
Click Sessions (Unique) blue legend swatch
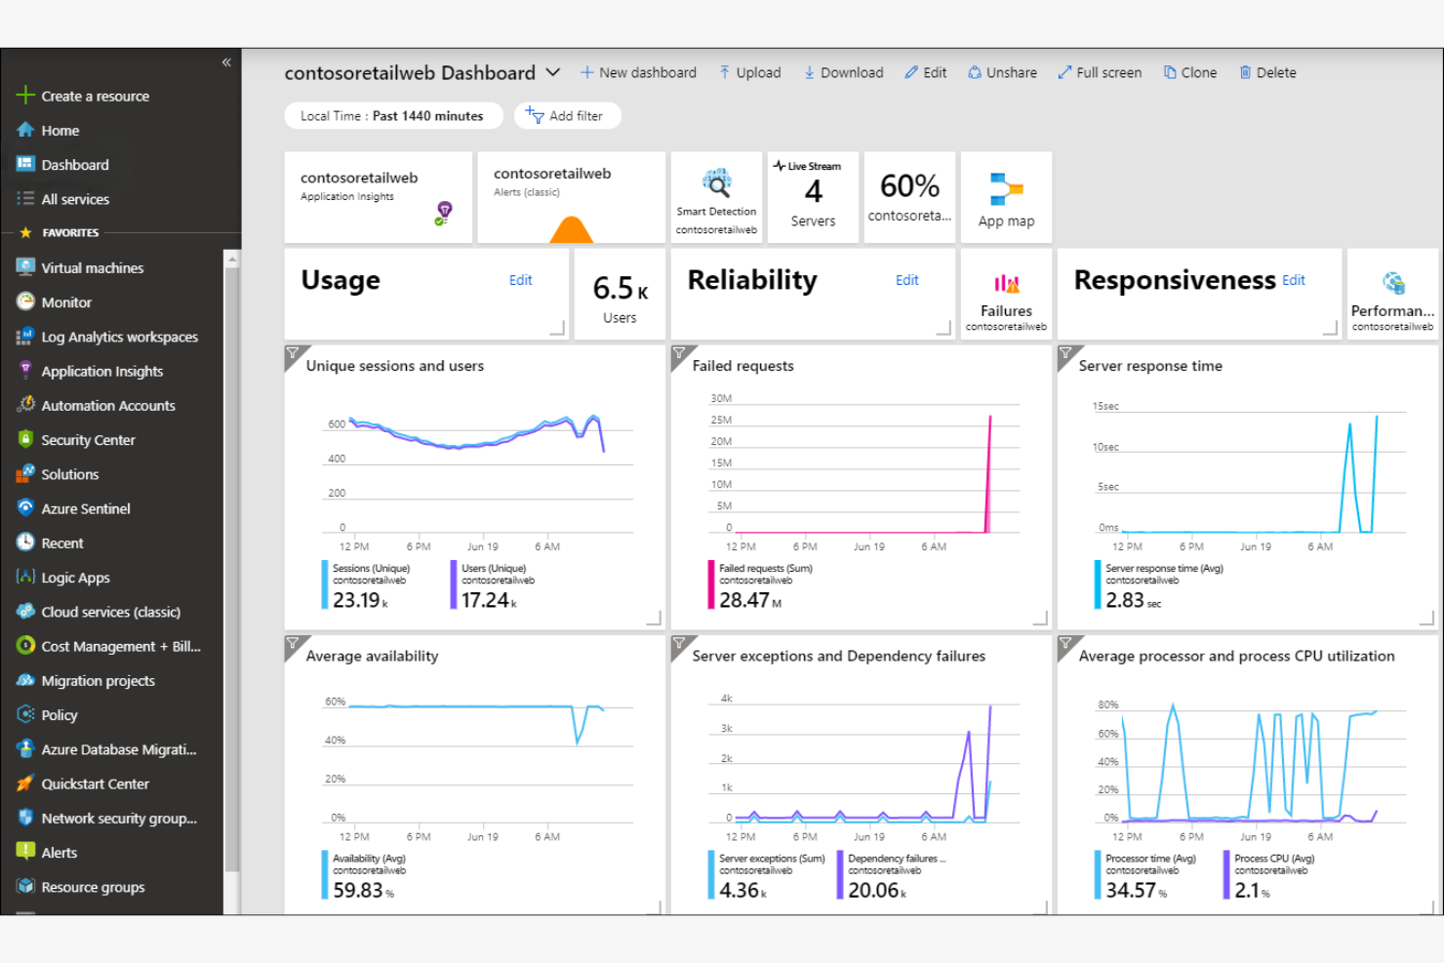coord(325,584)
